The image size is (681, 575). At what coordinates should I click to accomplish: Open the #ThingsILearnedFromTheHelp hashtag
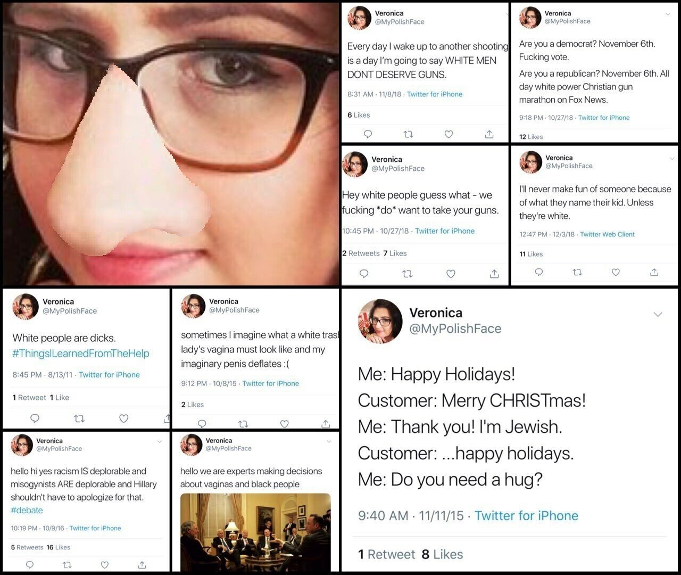(x=81, y=354)
